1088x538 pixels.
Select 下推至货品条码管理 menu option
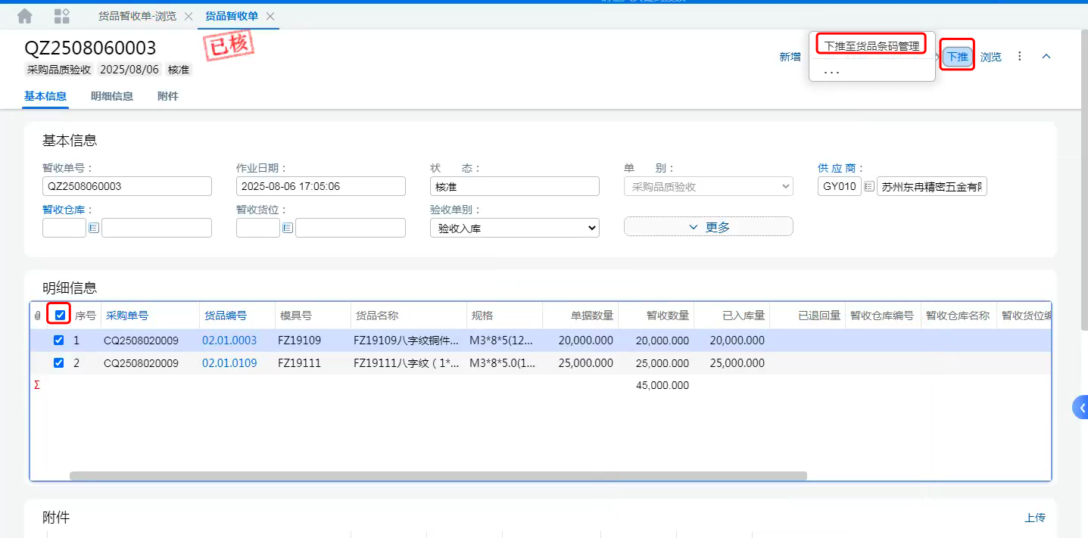coord(871,46)
